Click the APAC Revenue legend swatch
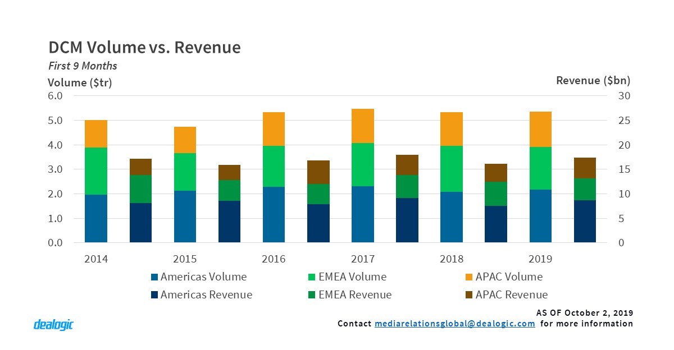The height and width of the screenshot is (350, 674). tap(469, 295)
